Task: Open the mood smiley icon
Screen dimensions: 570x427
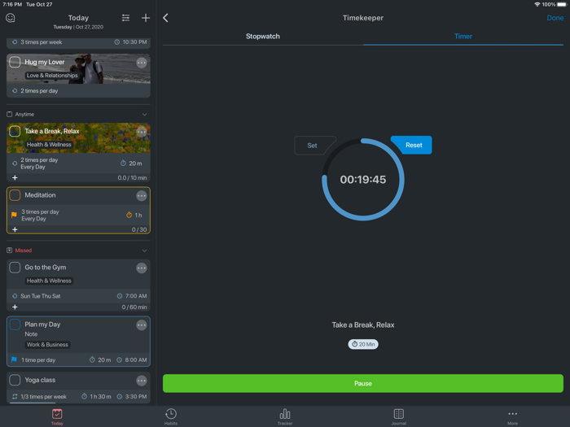Action: 11,18
